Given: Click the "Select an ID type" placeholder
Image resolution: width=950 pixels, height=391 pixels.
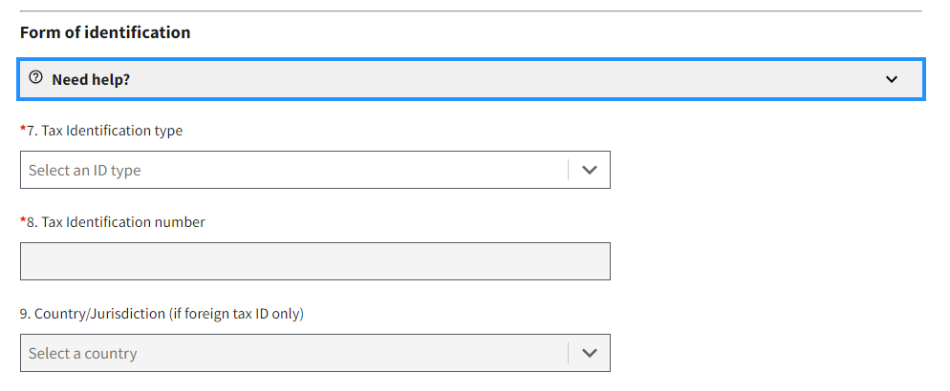Looking at the screenshot, I should pos(84,170).
